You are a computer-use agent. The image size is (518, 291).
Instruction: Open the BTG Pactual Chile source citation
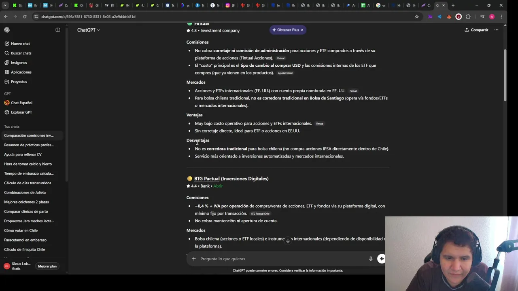pos(260,214)
